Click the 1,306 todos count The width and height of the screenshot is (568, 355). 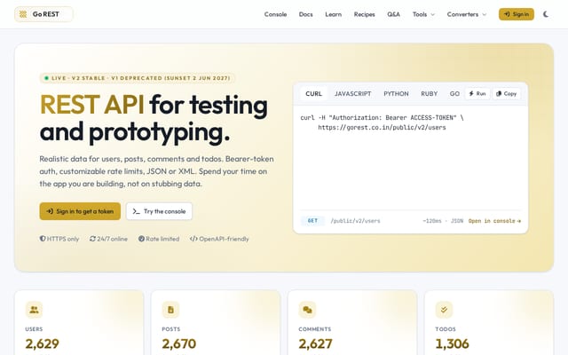tap(452, 343)
